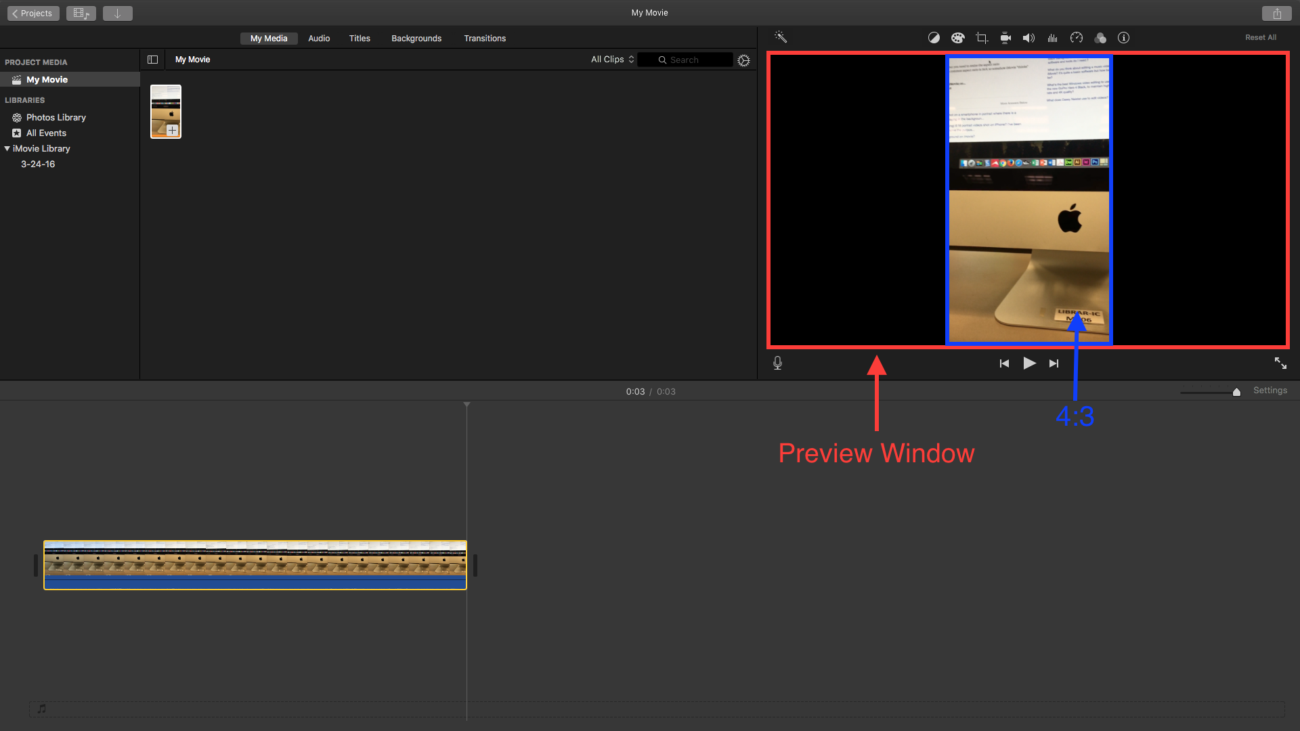
Task: Open the volume adjustment speaker icon
Action: tap(1028, 38)
